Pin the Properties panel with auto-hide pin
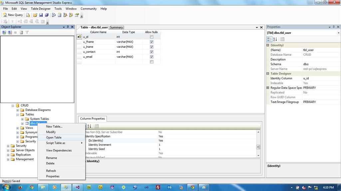Image resolution: width=341 pixels, height=191 pixels. (334, 27)
